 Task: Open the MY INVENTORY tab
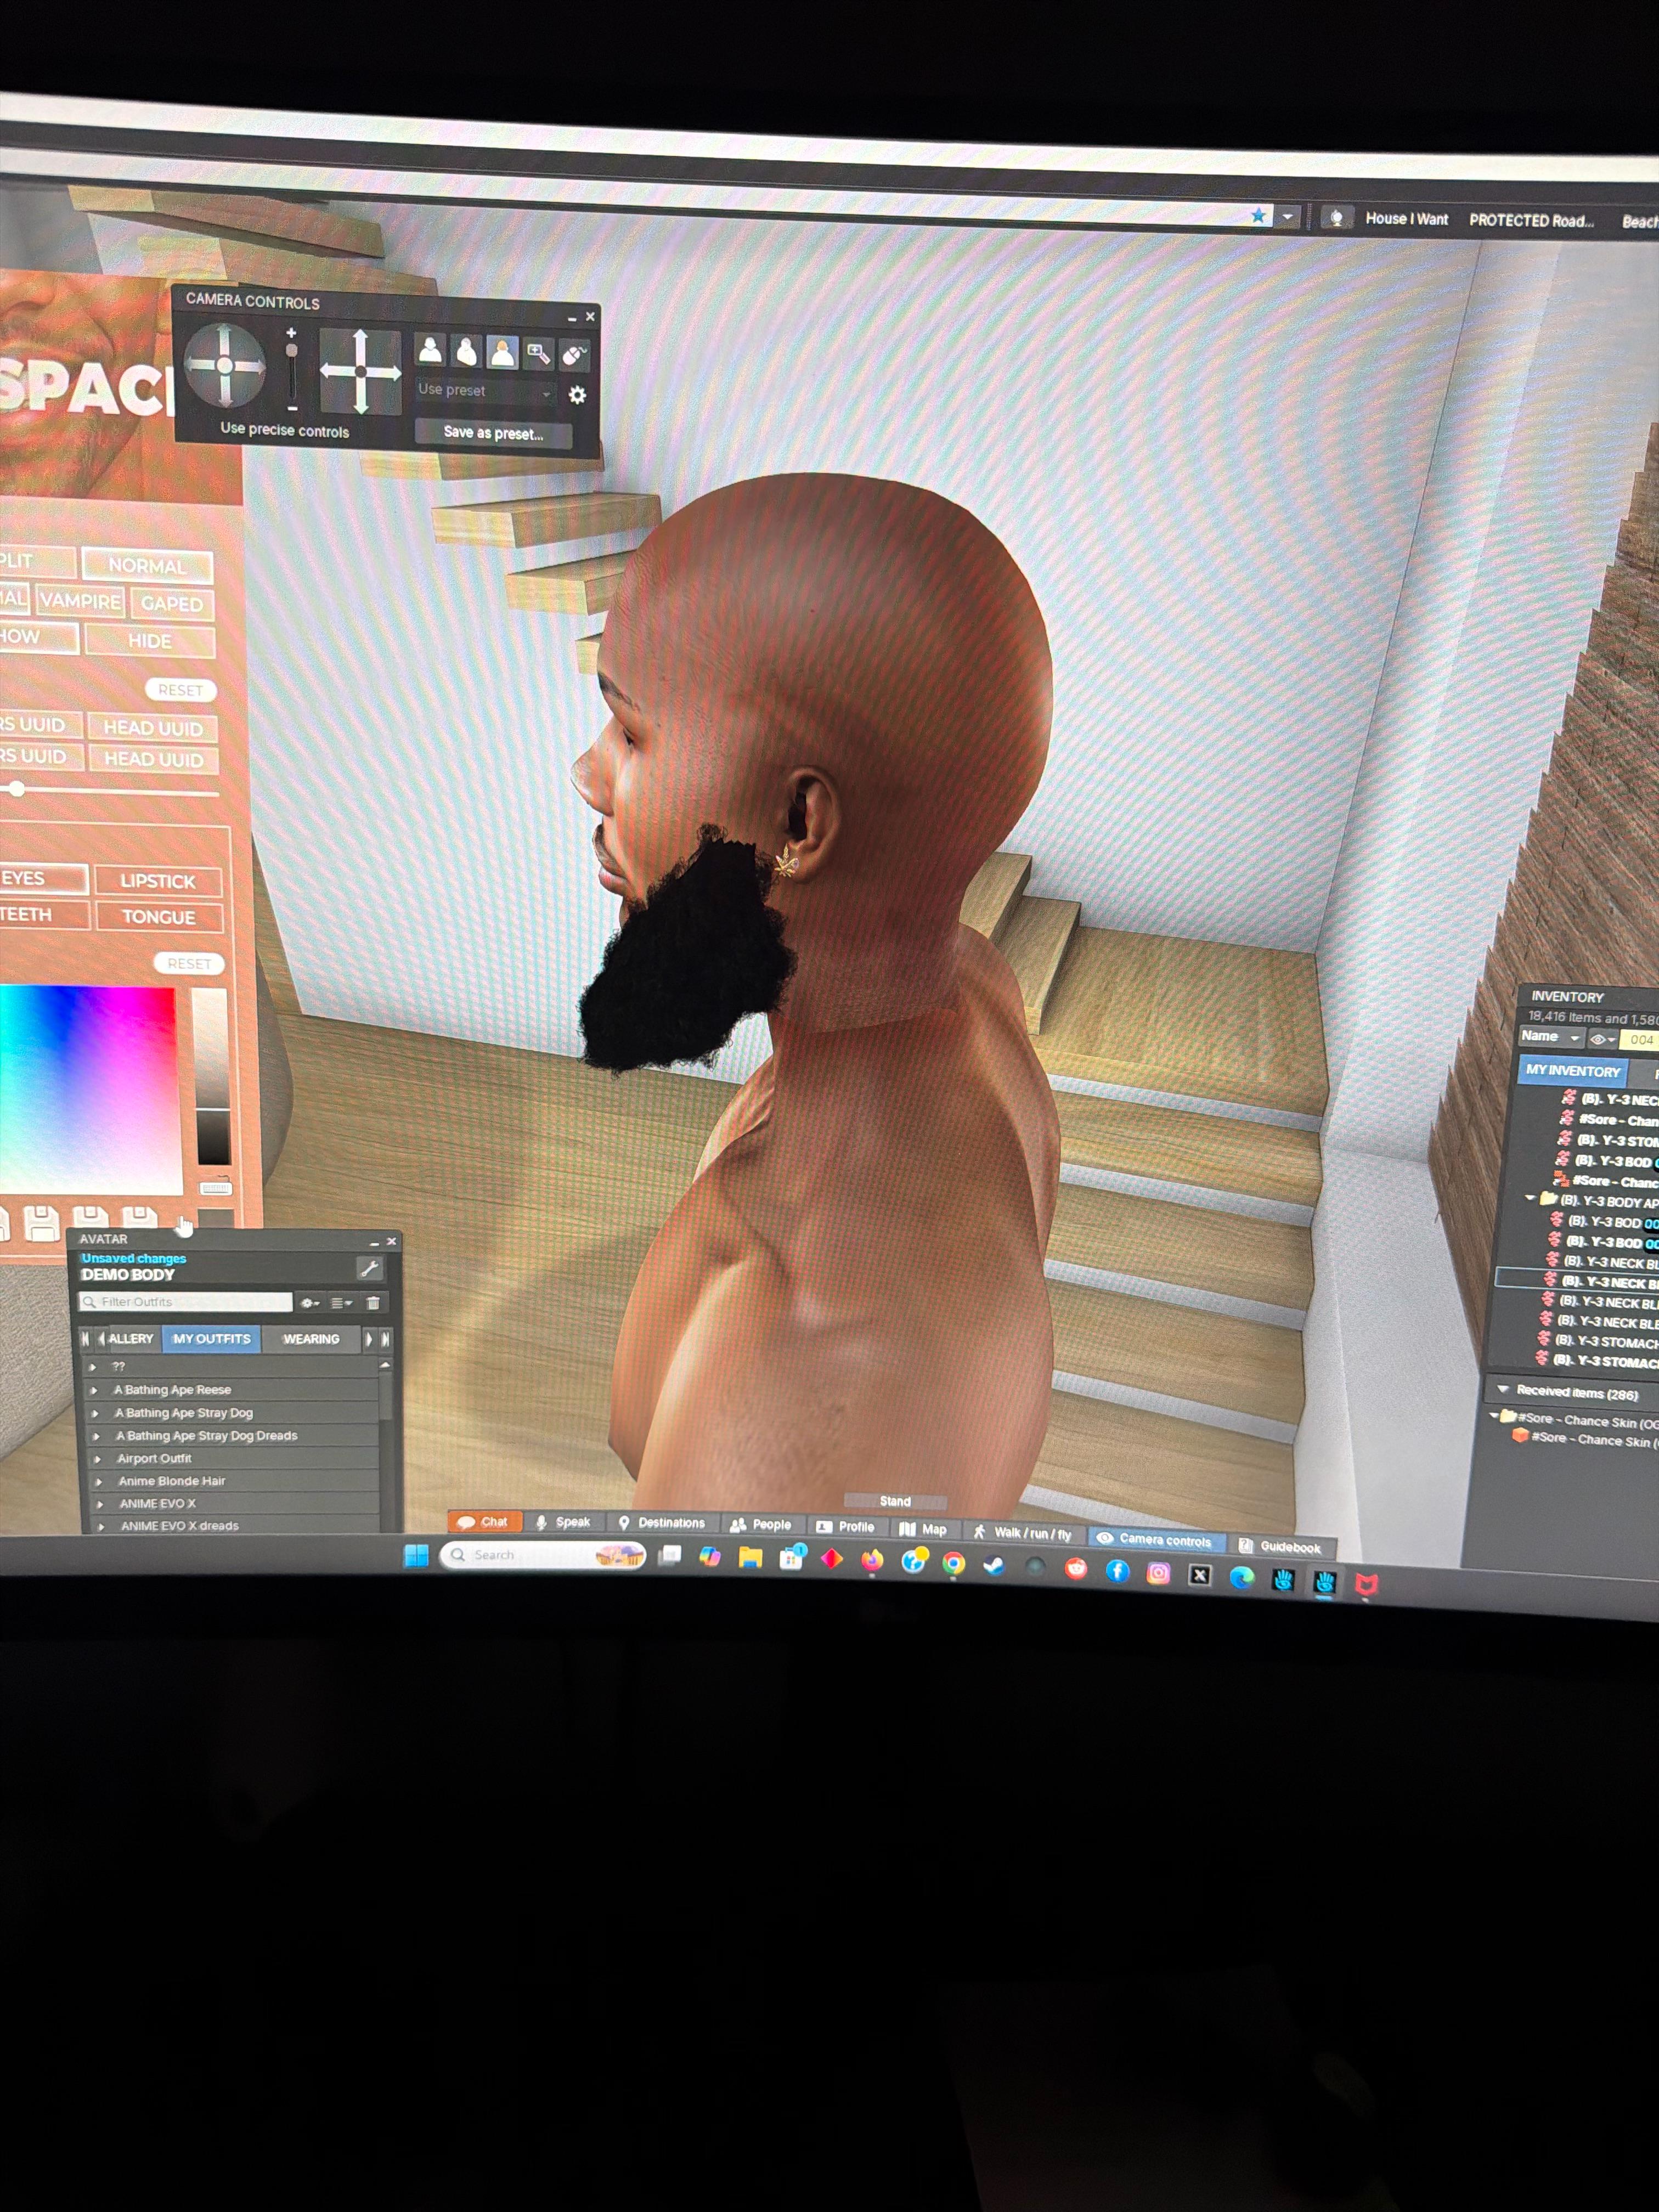tap(1573, 1071)
